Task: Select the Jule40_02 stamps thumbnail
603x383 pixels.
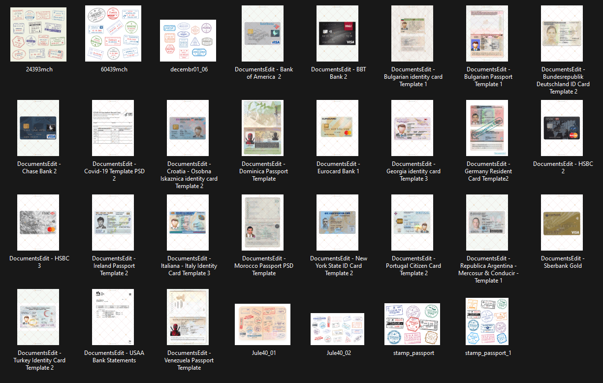Action: point(338,329)
